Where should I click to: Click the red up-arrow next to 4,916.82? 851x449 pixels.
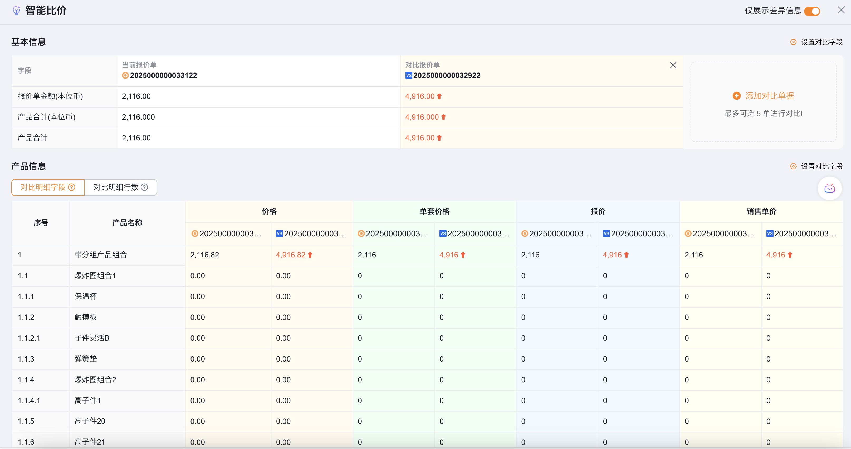[310, 255]
